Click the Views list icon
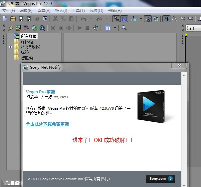 coord(107,28)
